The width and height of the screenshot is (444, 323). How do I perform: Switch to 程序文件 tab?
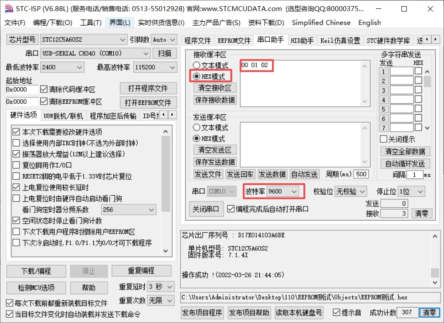point(197,41)
